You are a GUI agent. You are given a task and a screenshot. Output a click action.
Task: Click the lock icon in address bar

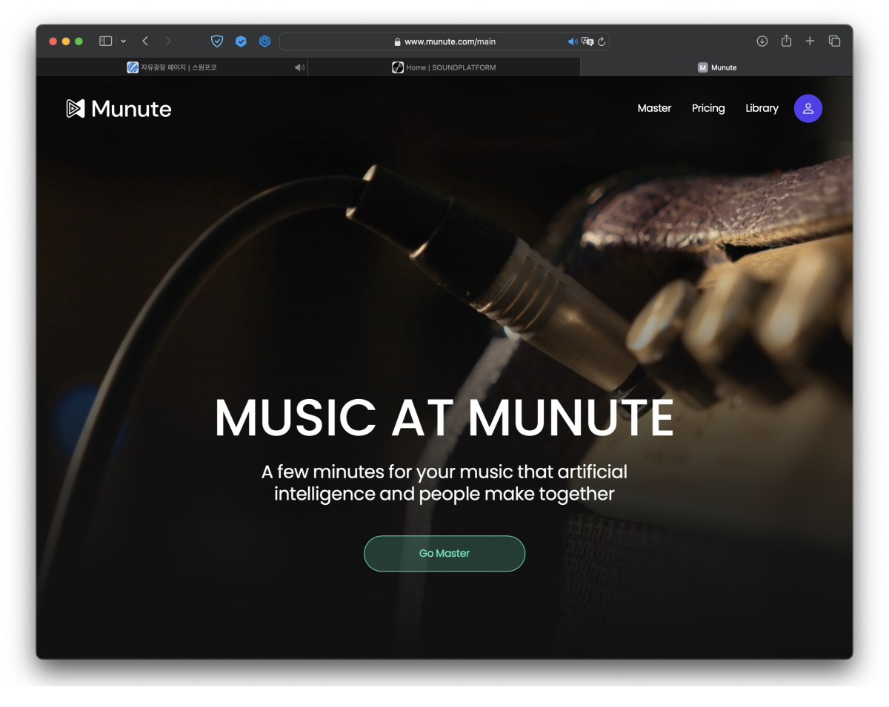(398, 42)
